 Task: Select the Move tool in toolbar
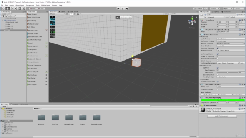[8, 8]
